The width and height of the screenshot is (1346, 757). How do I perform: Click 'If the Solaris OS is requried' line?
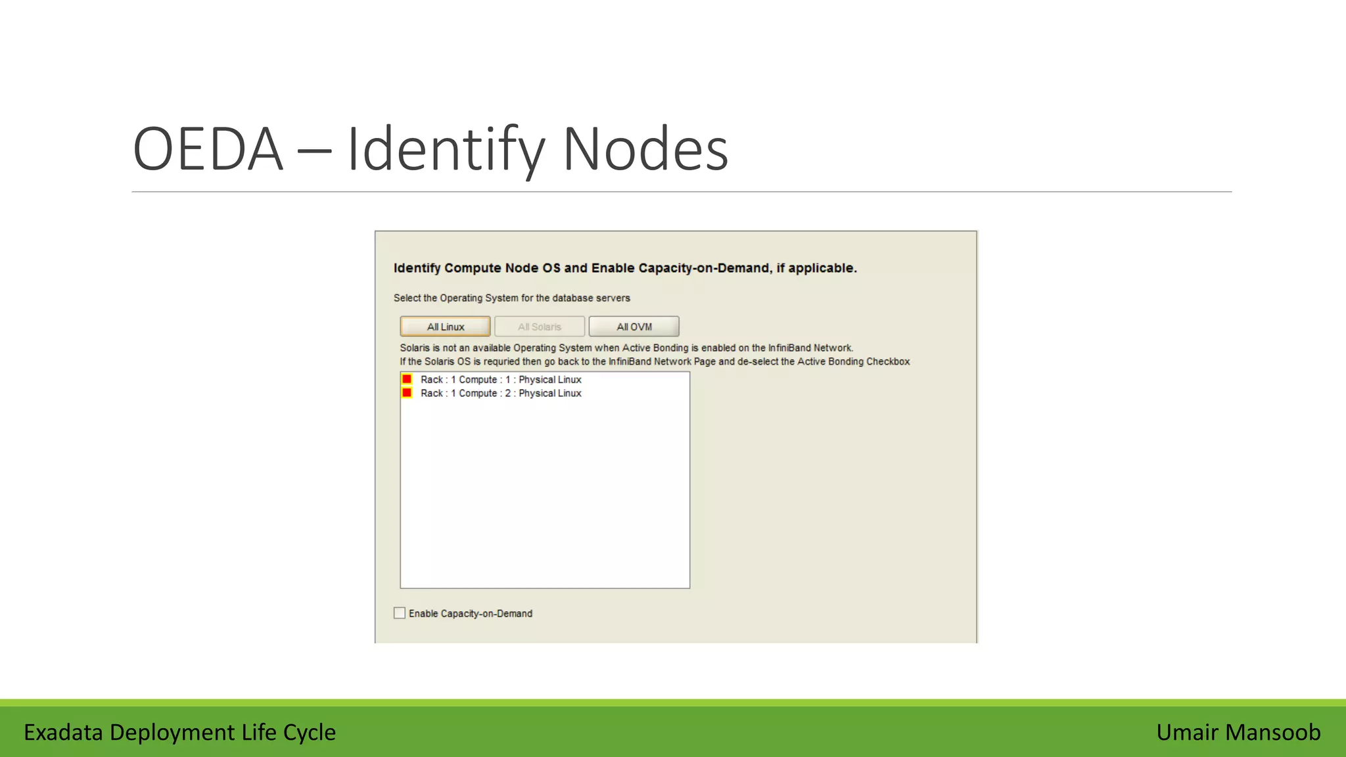pos(655,361)
